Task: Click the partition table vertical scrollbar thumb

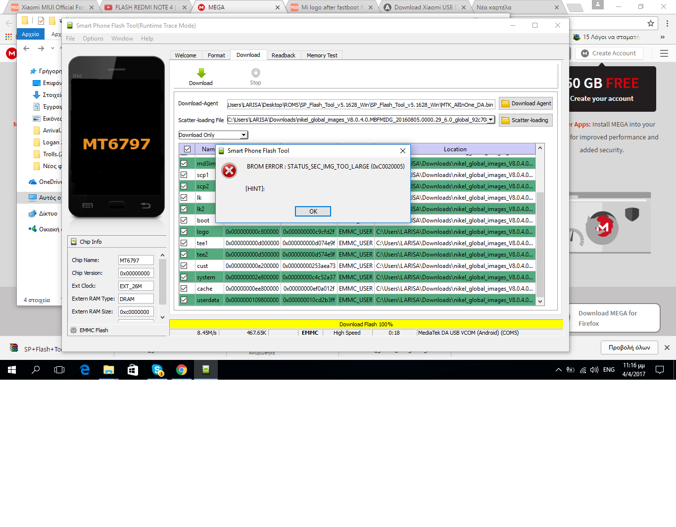Action: (x=540, y=244)
